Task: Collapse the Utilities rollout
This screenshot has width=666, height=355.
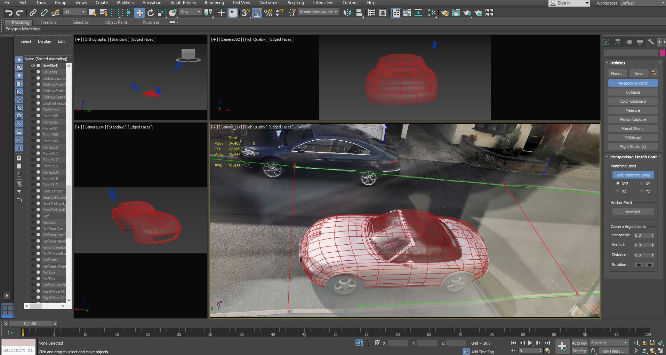Action: [607, 63]
